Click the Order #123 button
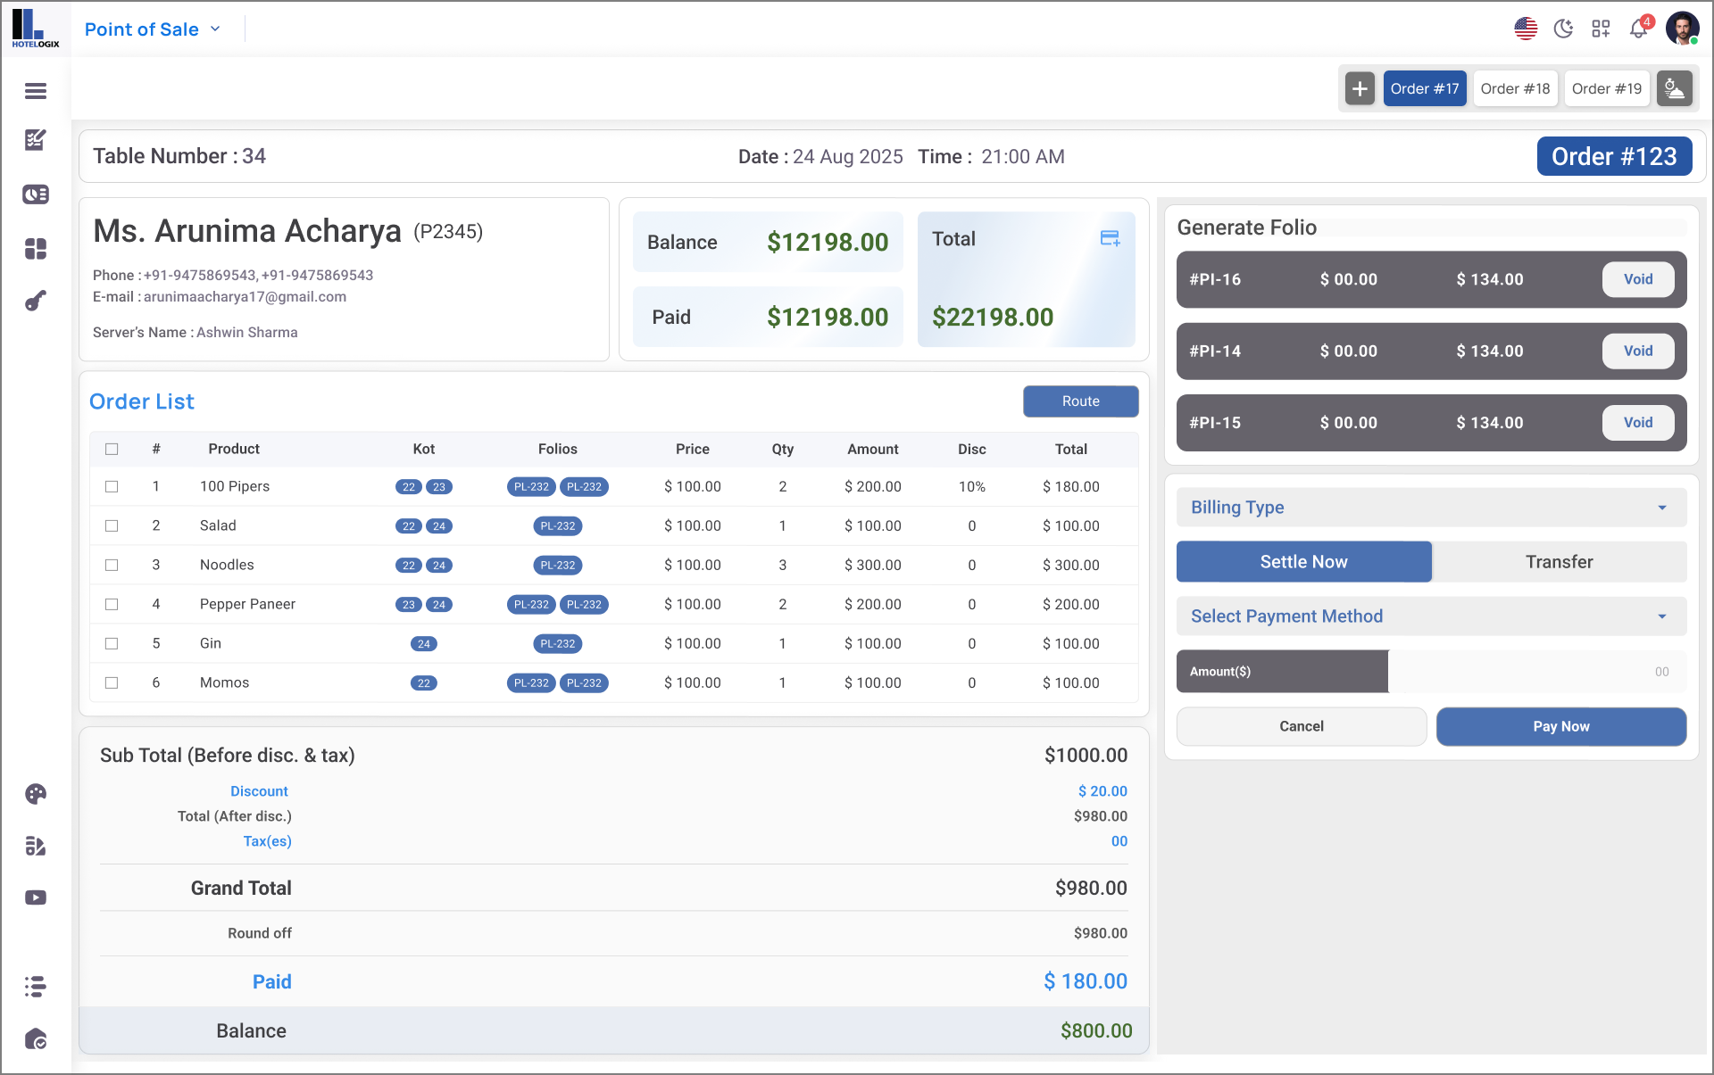The height and width of the screenshot is (1075, 1714). (x=1614, y=156)
